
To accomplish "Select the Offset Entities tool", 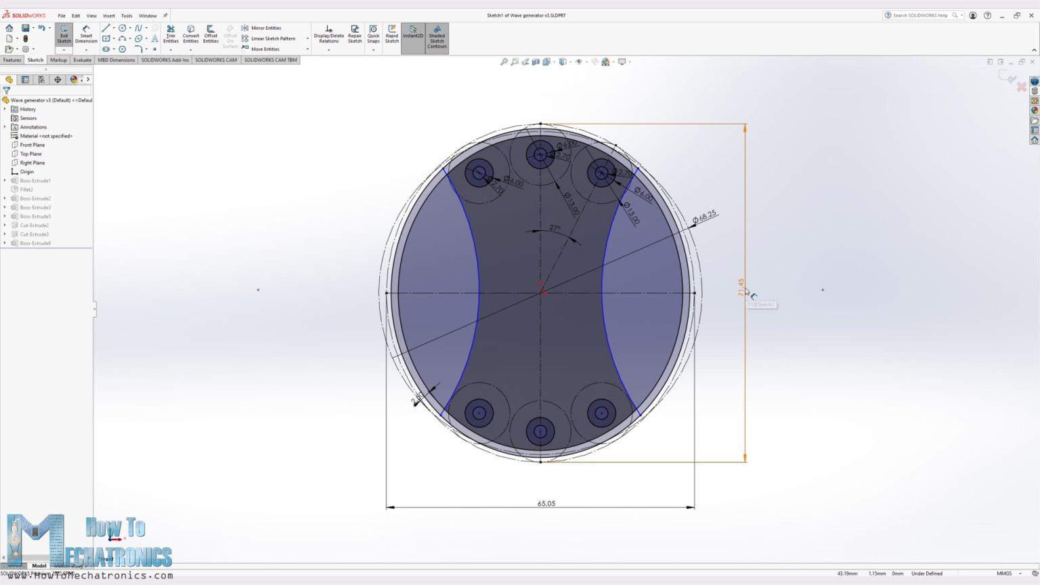I will pyautogui.click(x=211, y=34).
